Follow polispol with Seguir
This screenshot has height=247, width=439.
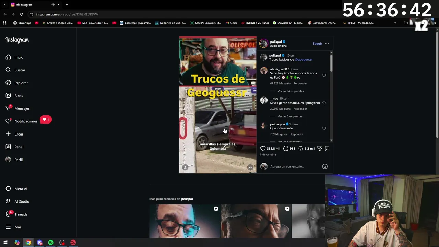click(317, 44)
